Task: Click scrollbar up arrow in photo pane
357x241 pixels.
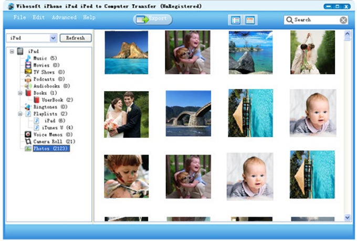Action: coord(347,35)
